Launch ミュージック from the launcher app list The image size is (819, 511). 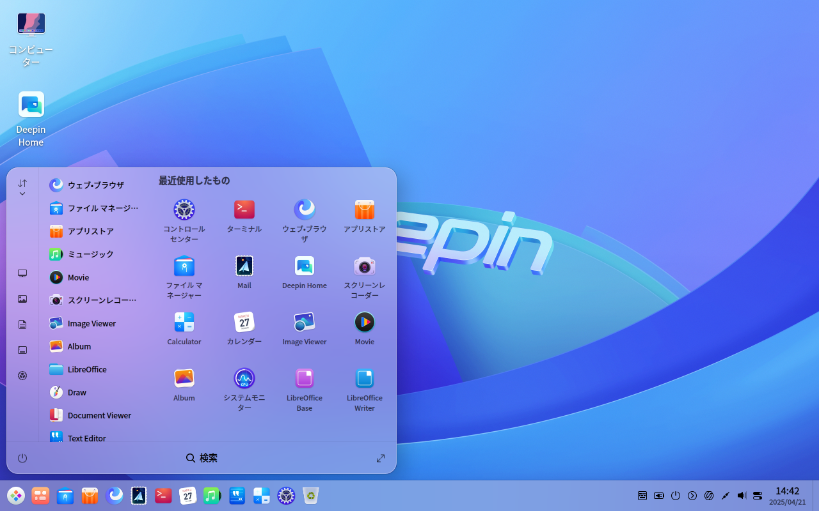point(95,254)
